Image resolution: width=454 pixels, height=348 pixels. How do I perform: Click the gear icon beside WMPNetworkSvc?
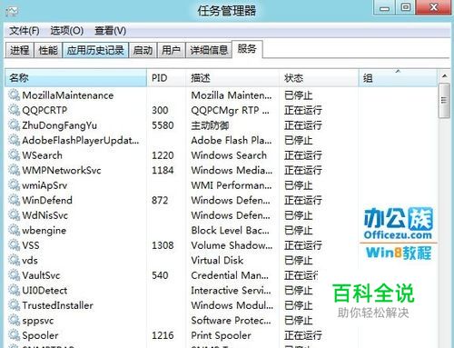point(14,170)
